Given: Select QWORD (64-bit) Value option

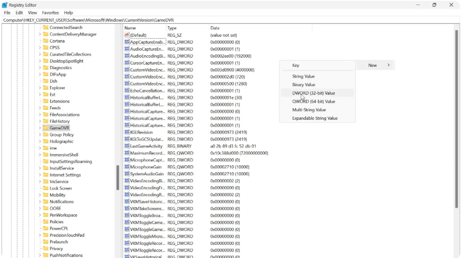Looking at the screenshot, I should 317,101.
